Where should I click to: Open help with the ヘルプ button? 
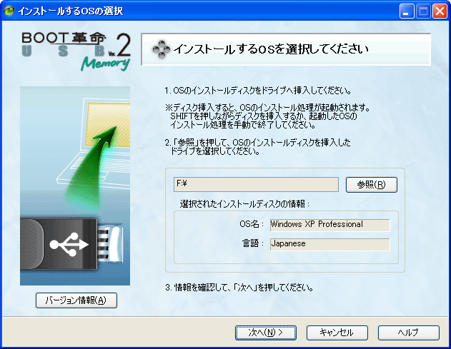[408, 333]
